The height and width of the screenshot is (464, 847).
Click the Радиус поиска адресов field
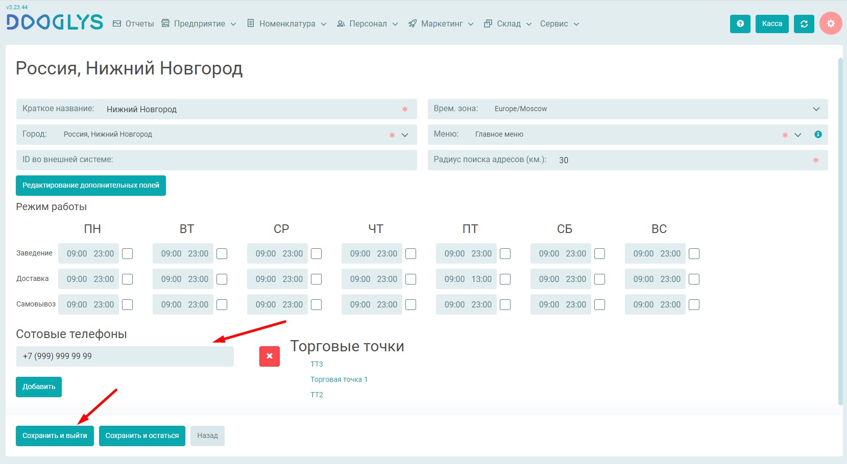[628, 160]
